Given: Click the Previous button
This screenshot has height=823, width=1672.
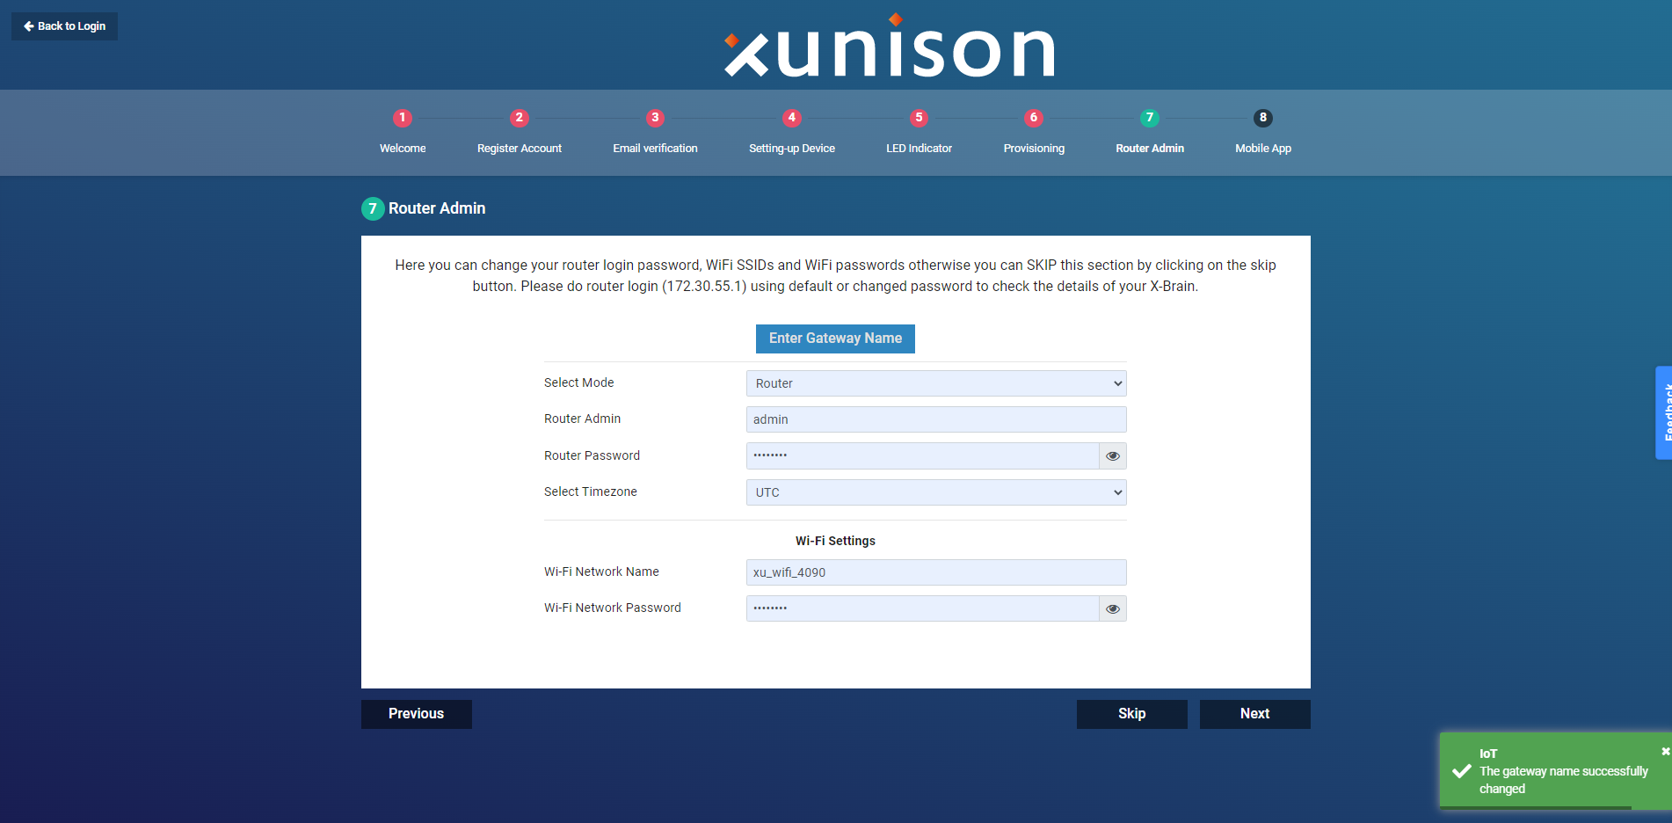Looking at the screenshot, I should [x=417, y=714].
